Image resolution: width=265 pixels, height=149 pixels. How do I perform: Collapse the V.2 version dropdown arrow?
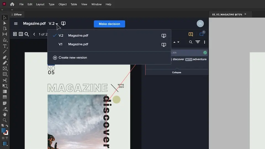pyautogui.click(x=57, y=24)
